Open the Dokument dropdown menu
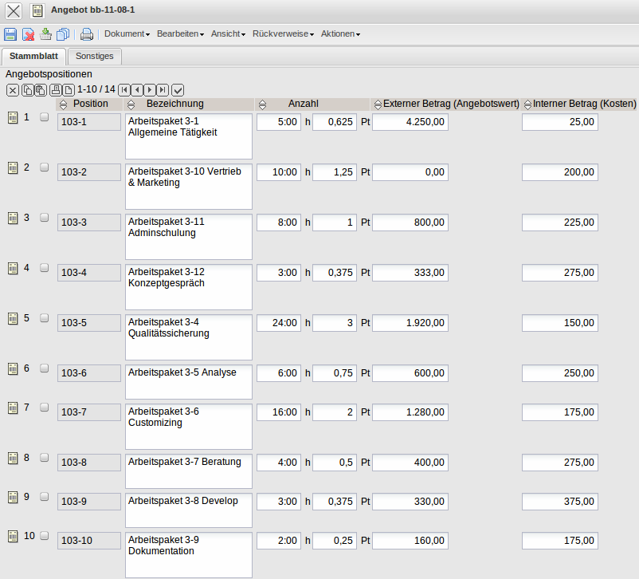Viewport: 639px width, 579px height. 127,34
